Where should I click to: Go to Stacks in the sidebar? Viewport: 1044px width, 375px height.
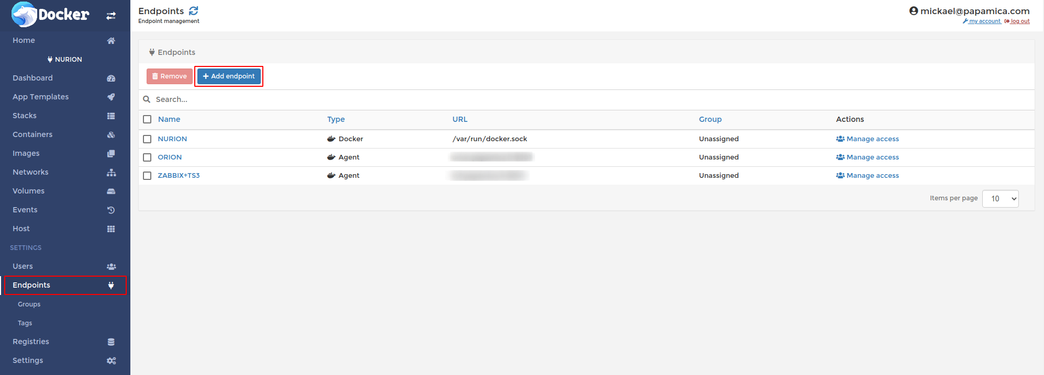[x=25, y=116]
